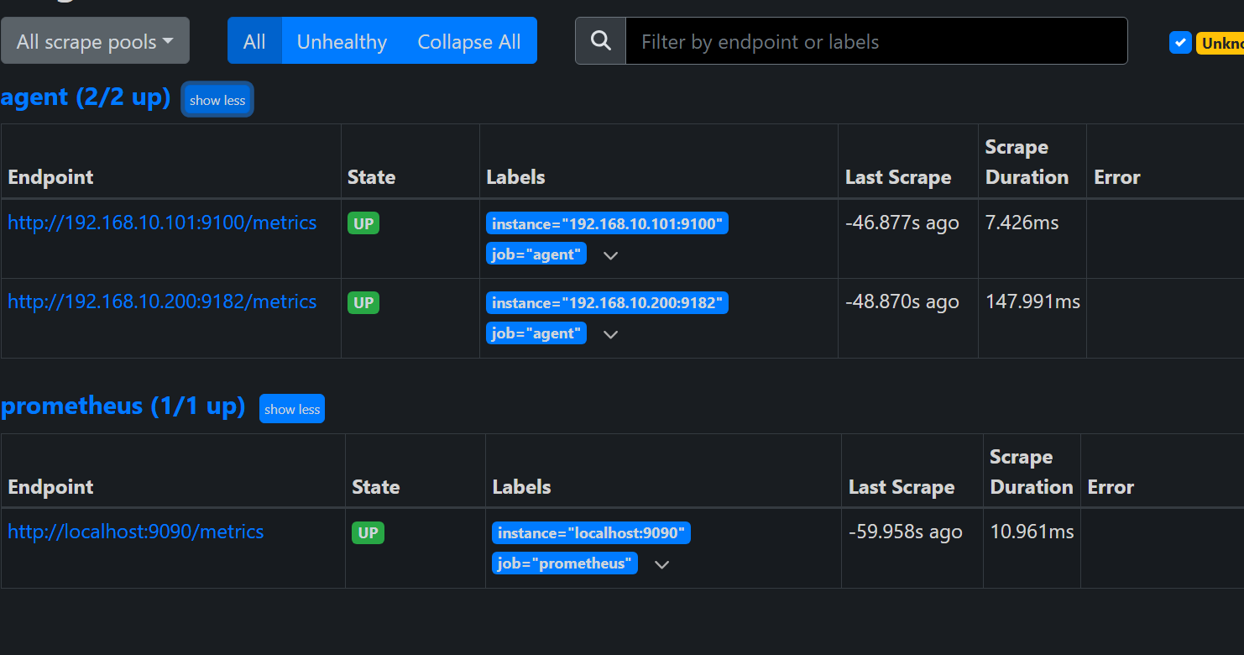
Task: Click UP state badge for localhost:9090
Action: pyautogui.click(x=368, y=533)
